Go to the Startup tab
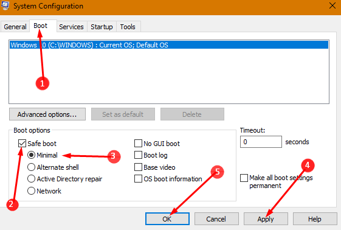The width and height of the screenshot is (341, 230). (102, 27)
